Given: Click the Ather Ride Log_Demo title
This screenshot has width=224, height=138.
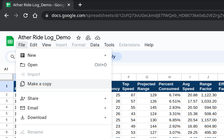Looking at the screenshot, I should coord(44,37).
